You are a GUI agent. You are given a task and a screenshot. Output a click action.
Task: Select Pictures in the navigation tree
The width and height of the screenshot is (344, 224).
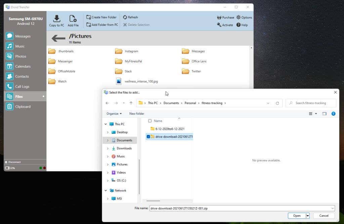[x=122, y=164]
